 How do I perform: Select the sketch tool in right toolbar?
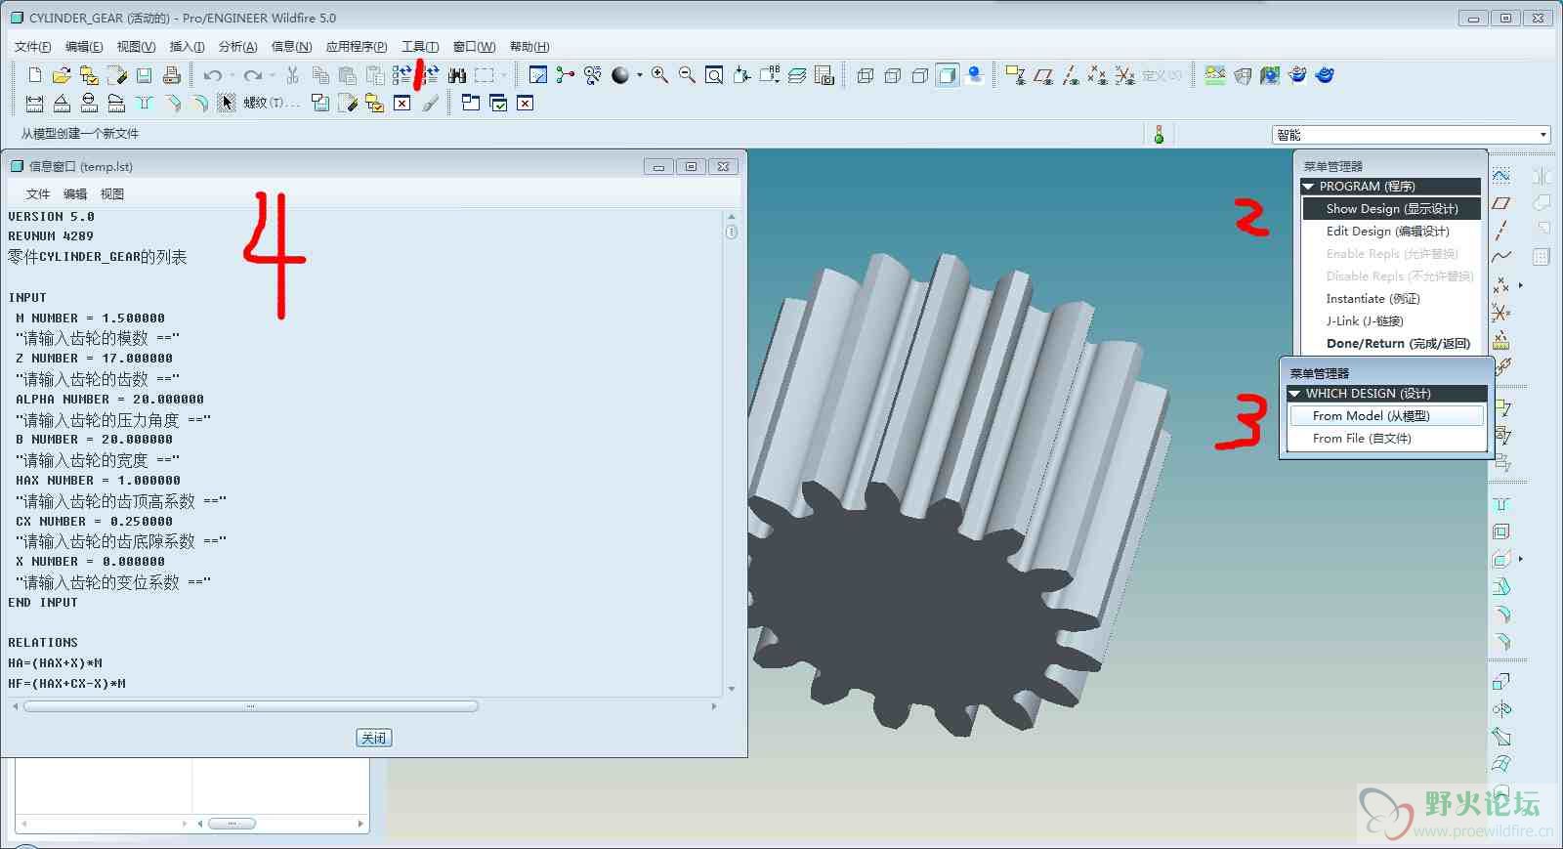click(x=1501, y=176)
